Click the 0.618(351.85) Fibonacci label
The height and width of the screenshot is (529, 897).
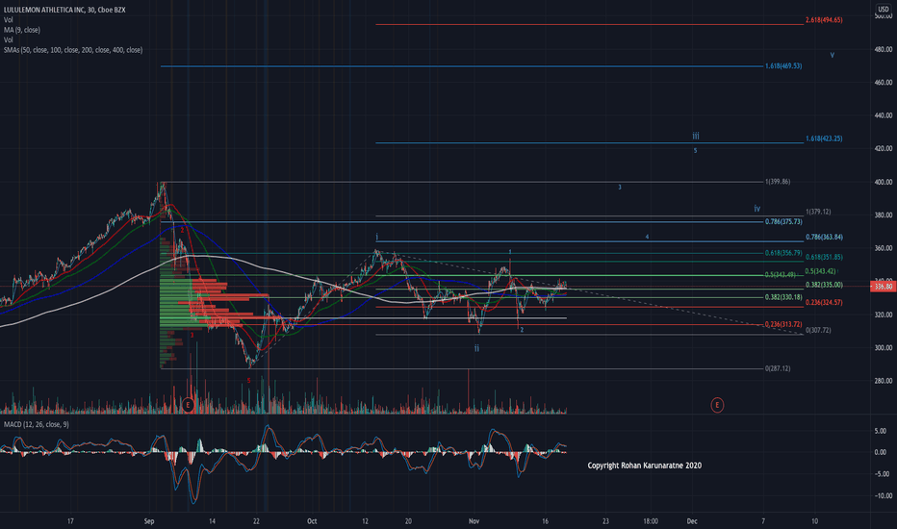(x=824, y=258)
